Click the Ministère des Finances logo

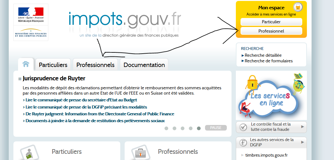31,33
